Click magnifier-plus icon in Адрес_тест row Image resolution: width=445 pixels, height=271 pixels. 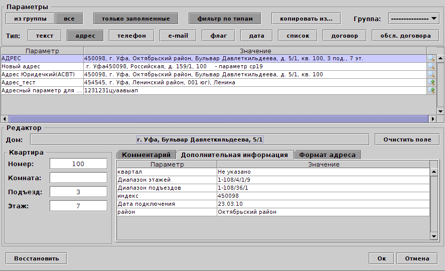click(x=431, y=82)
